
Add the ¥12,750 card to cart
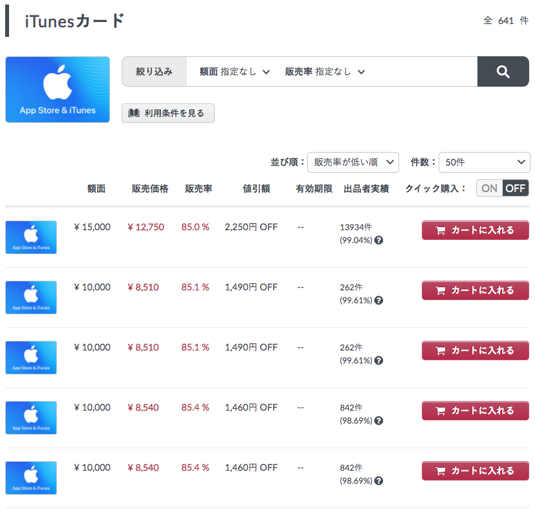(x=475, y=230)
